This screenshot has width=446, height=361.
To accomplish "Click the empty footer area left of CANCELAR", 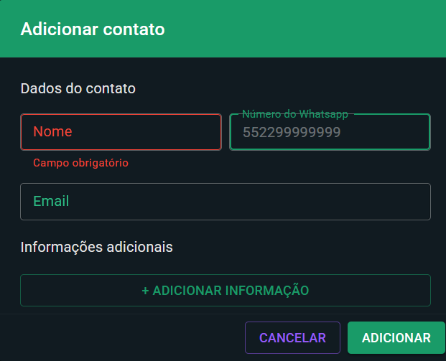I will (122, 338).
